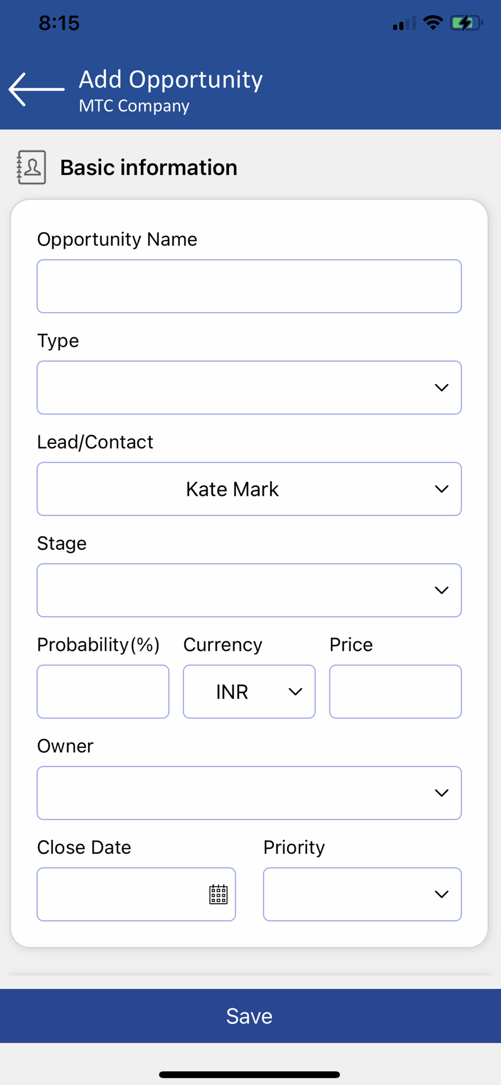Tap the Basic information contact book icon
This screenshot has width=501, height=1085.
[31, 168]
